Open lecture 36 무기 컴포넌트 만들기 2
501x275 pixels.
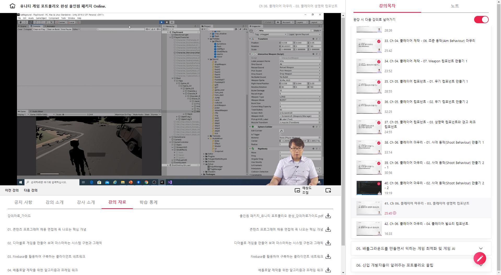426,102
